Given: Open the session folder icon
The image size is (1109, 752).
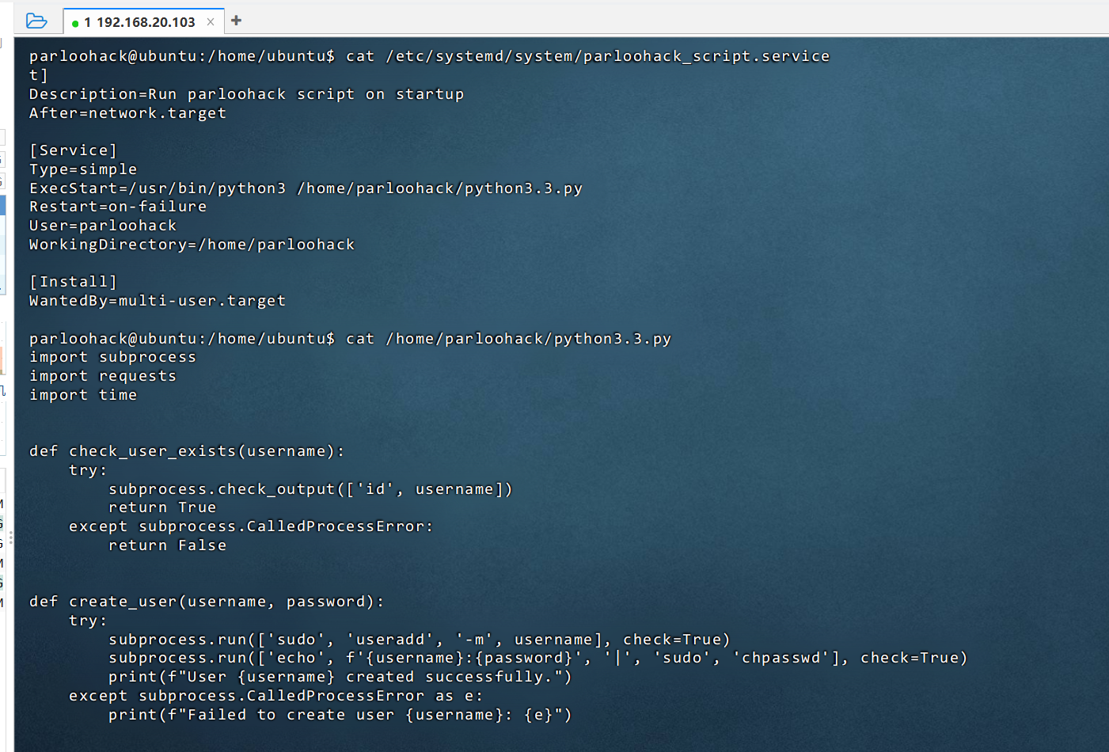Looking at the screenshot, I should click(x=36, y=21).
